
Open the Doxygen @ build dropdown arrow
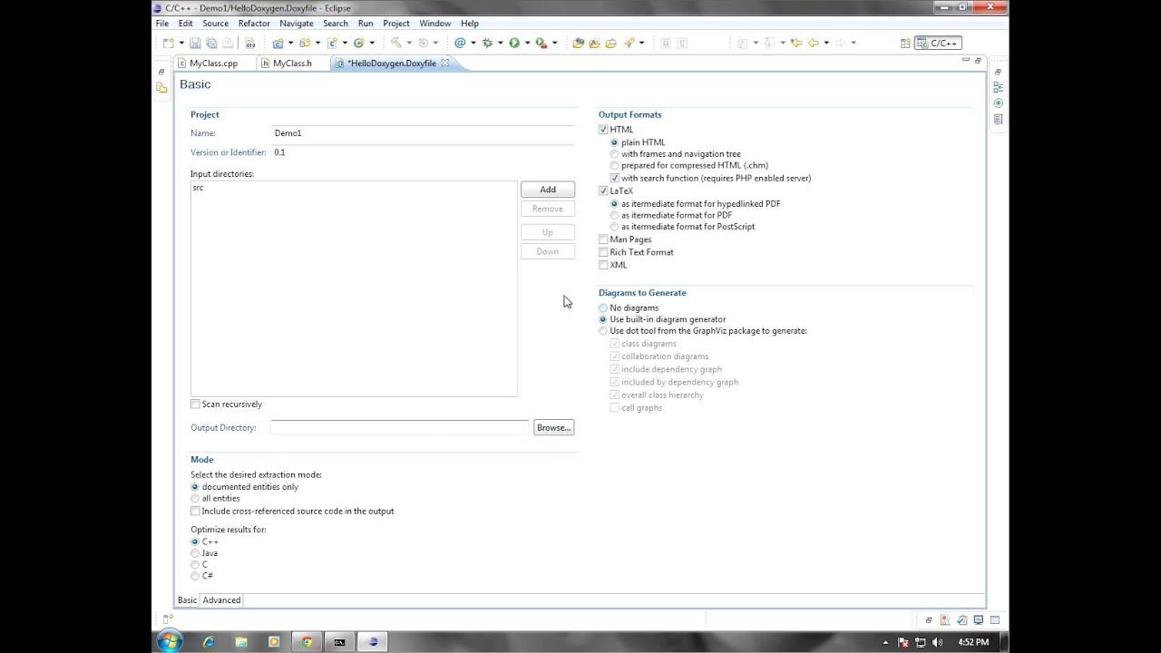coord(473,43)
